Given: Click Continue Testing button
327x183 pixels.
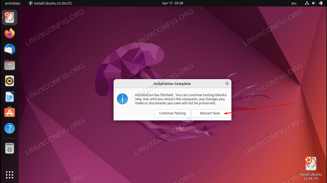Looking at the screenshot, I should tap(172, 113).
